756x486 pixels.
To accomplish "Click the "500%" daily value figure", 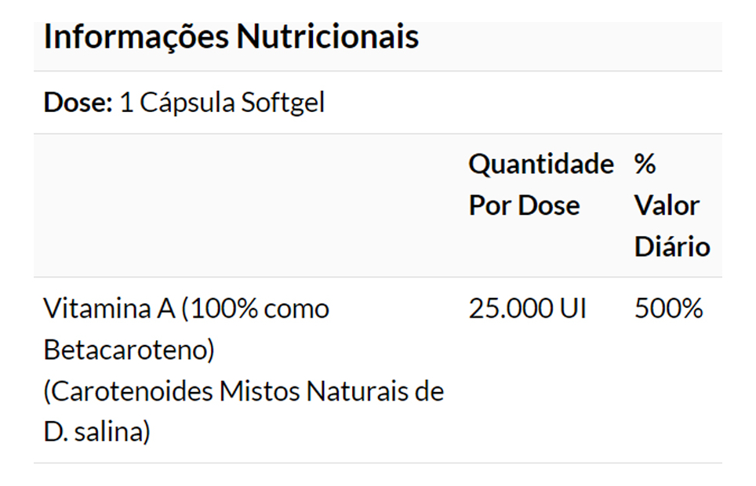I will pos(668,309).
